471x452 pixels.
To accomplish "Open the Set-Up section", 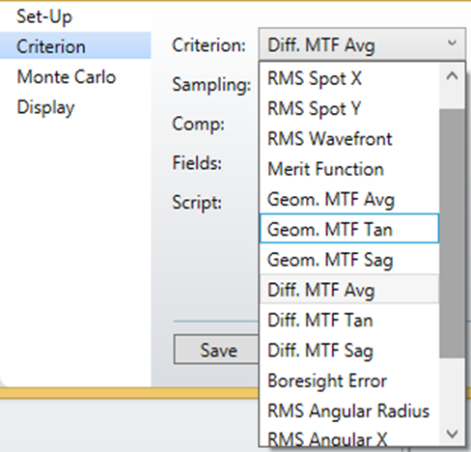I will (44, 16).
